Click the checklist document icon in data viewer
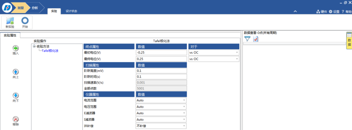Viewport: 352px width, 130px height. point(256,39)
